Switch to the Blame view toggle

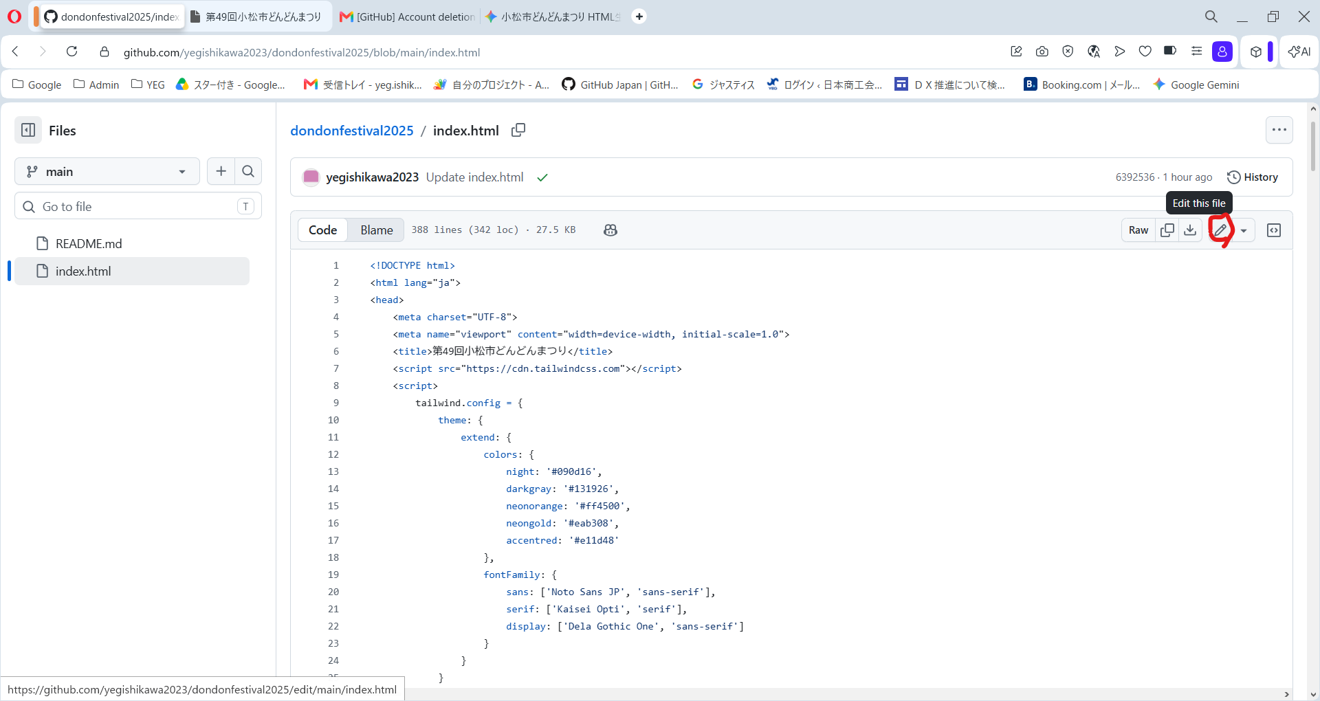tap(377, 230)
